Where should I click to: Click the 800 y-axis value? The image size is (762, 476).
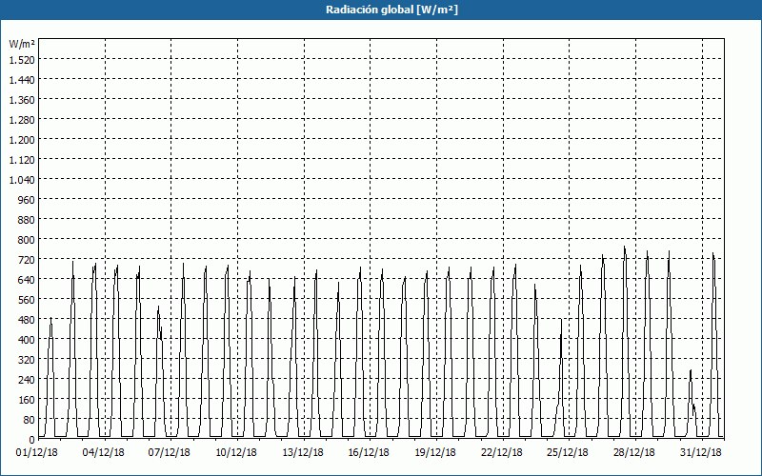27,240
